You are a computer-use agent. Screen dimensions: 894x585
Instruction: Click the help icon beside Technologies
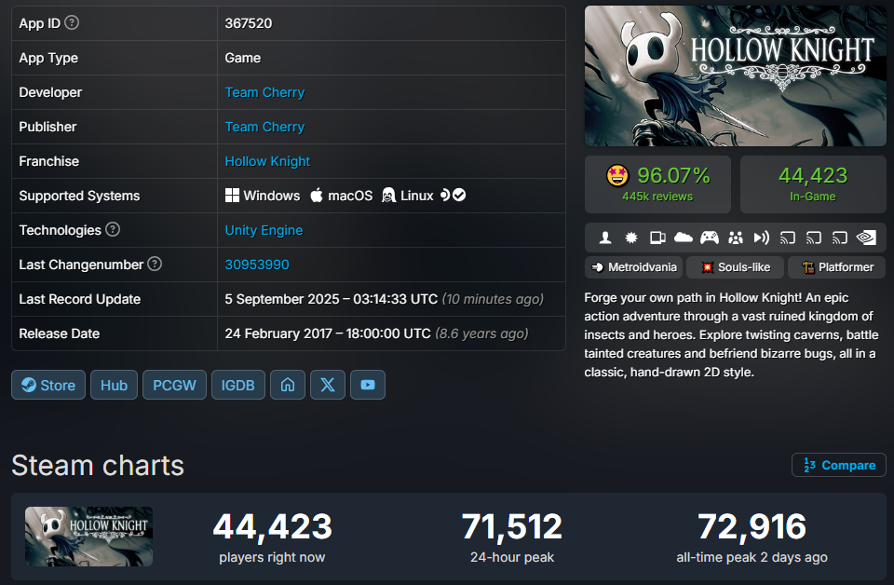pyautogui.click(x=113, y=229)
